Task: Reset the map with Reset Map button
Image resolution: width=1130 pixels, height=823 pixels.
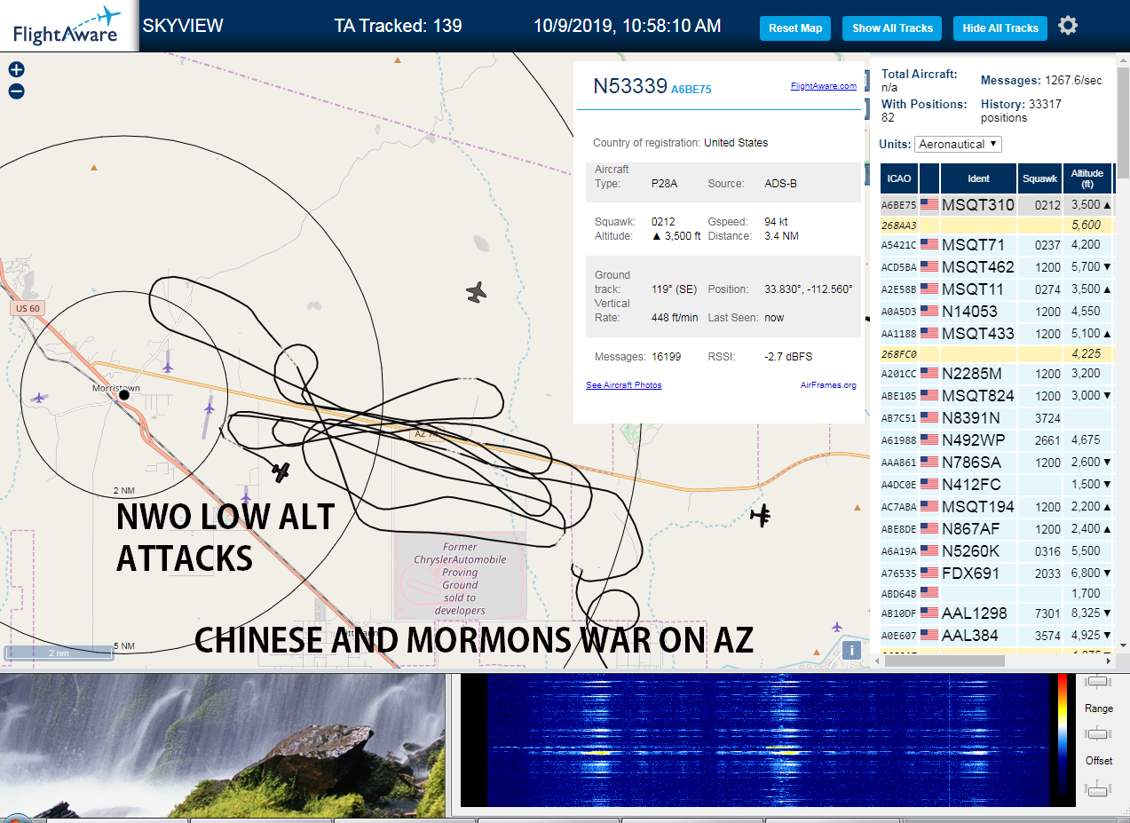Action: click(795, 28)
